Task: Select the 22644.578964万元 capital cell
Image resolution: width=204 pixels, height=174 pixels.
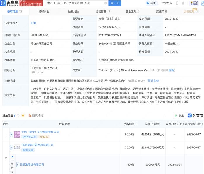Action: (x=153, y=147)
